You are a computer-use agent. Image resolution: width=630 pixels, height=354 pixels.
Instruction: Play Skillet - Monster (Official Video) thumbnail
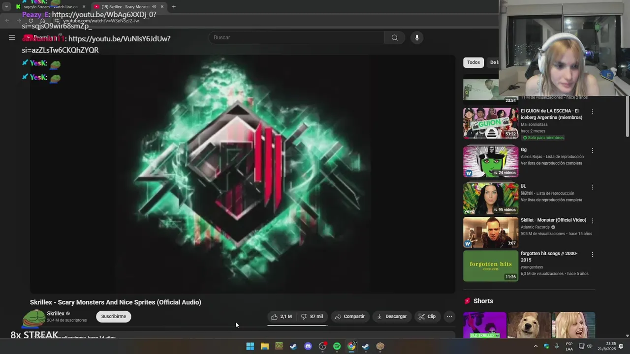[x=491, y=232]
